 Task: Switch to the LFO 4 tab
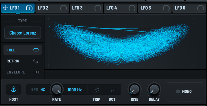(x=121, y=8)
